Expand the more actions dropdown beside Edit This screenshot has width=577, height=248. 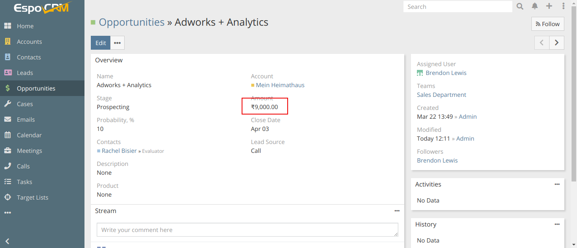(x=117, y=43)
